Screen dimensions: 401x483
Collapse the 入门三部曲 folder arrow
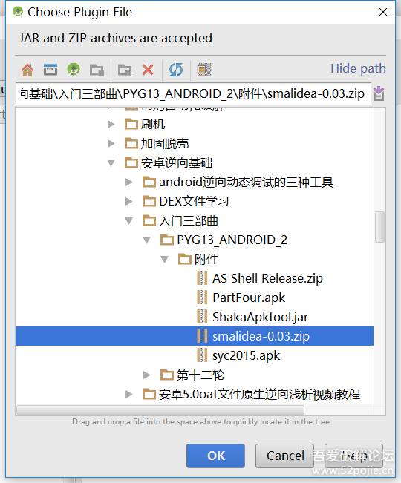point(128,220)
